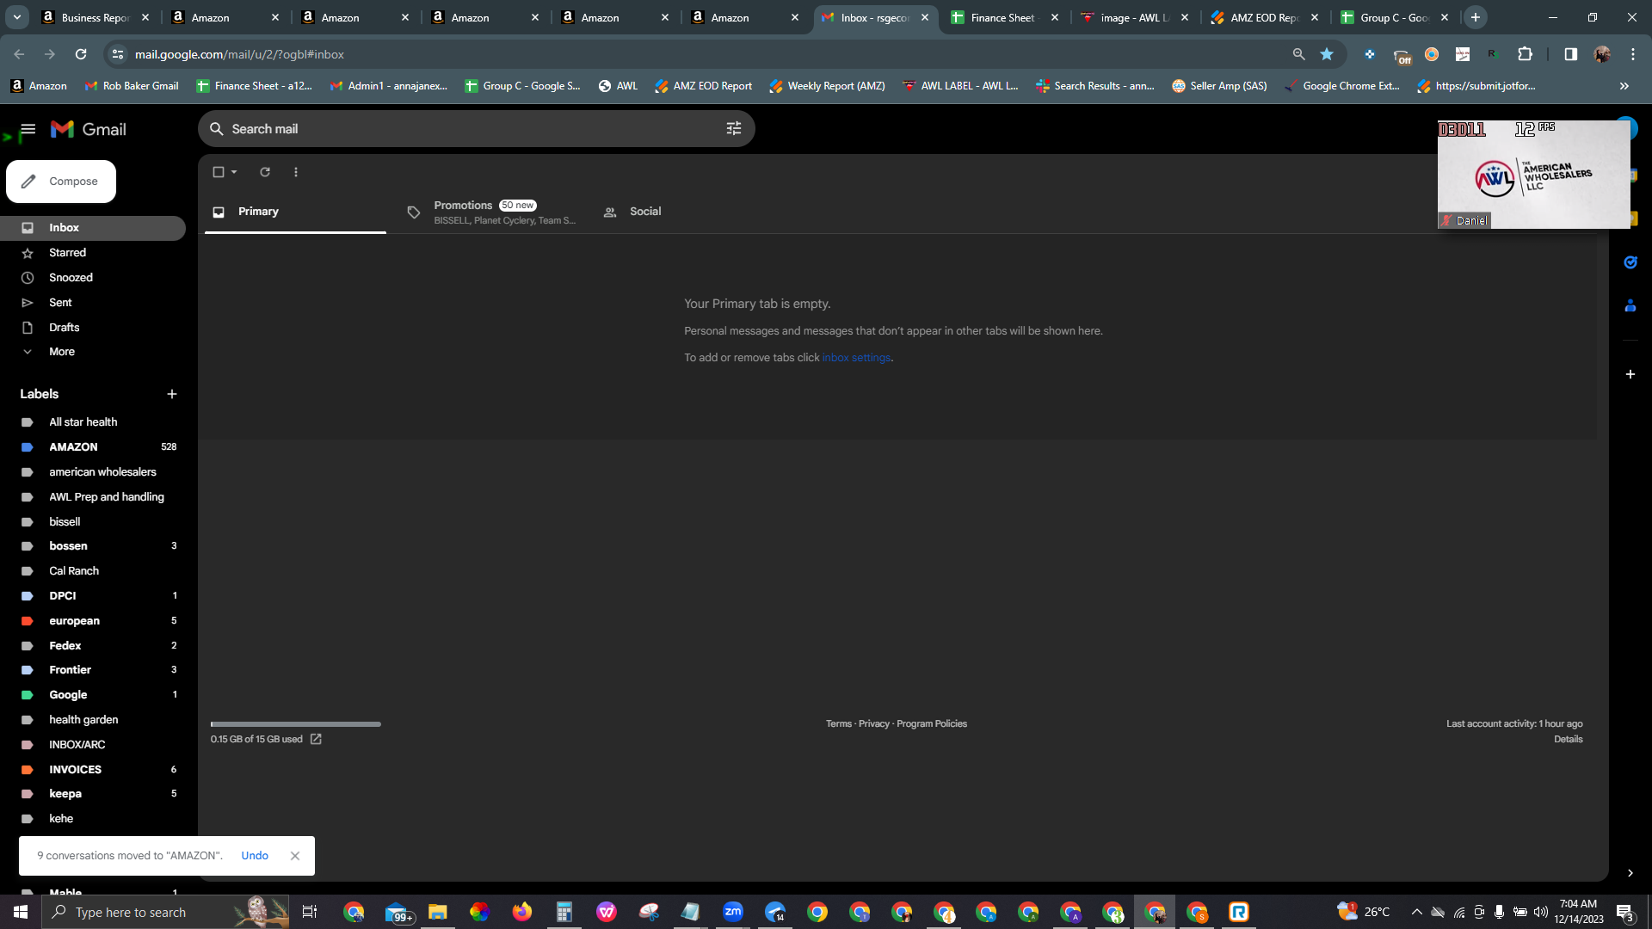Open the browser Extensions puzzle icon
1652x929 pixels.
[x=1526, y=54]
